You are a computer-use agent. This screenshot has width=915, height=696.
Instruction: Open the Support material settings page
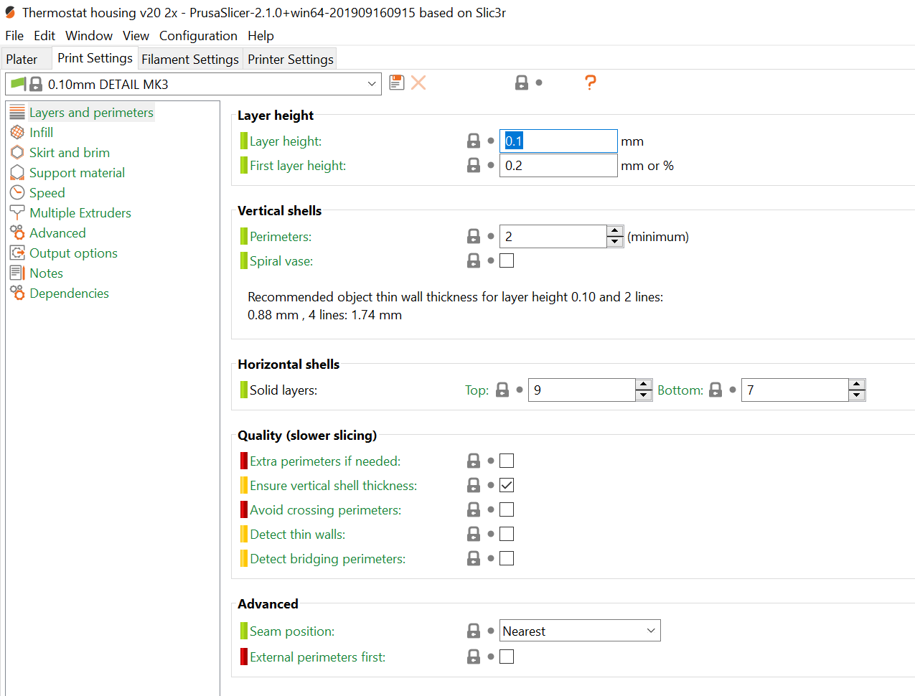click(77, 173)
